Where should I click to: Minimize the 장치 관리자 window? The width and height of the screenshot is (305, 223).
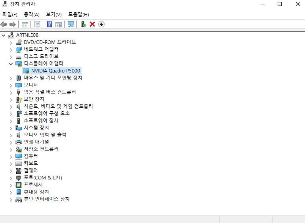point(262,4)
